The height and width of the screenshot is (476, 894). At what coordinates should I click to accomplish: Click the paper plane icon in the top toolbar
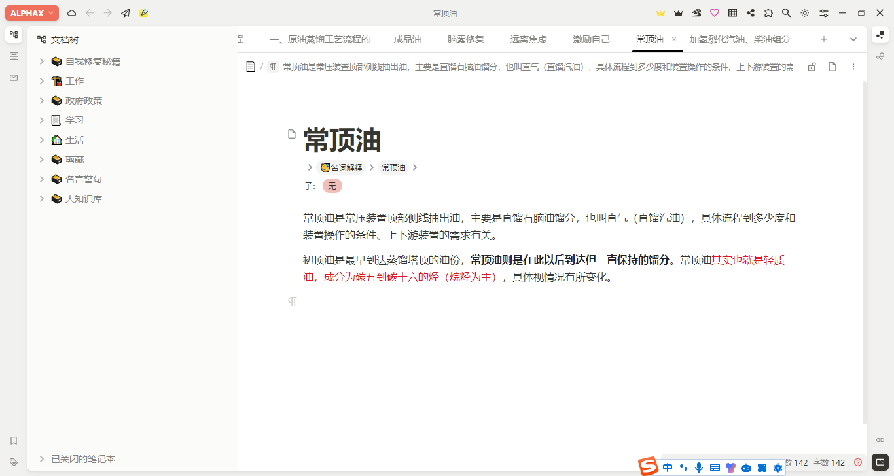pos(126,13)
